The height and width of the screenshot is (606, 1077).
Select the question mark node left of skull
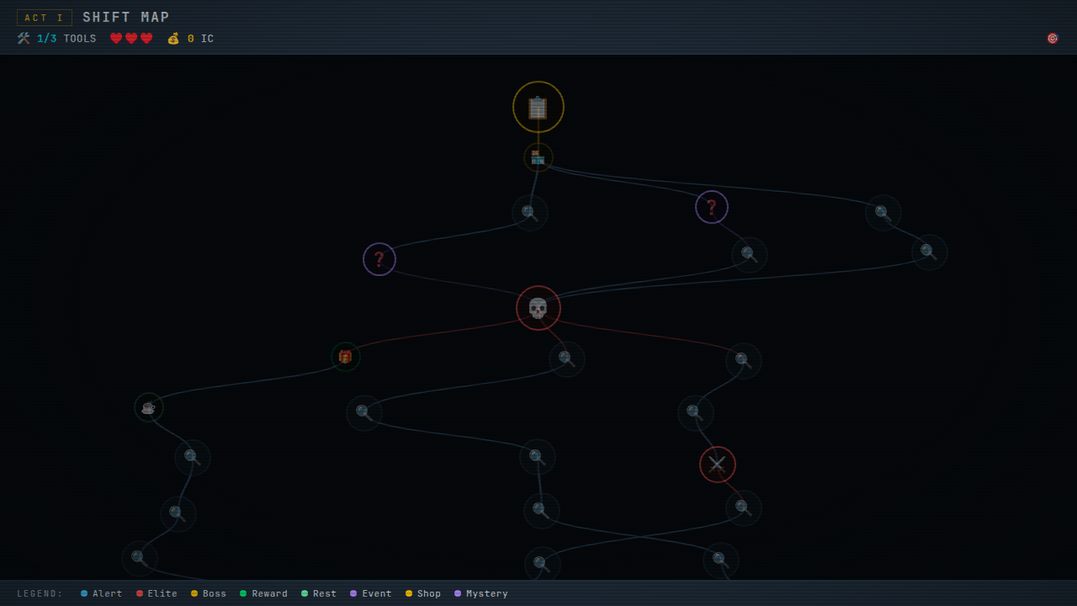point(379,259)
